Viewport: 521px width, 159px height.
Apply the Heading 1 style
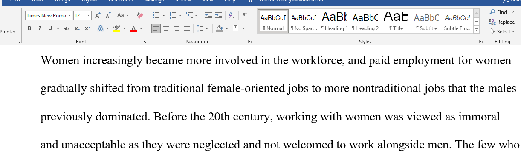click(x=334, y=21)
